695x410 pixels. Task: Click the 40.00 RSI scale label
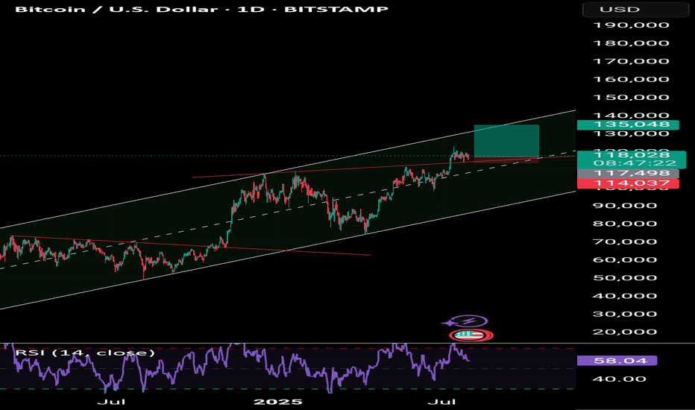[x=619, y=379]
